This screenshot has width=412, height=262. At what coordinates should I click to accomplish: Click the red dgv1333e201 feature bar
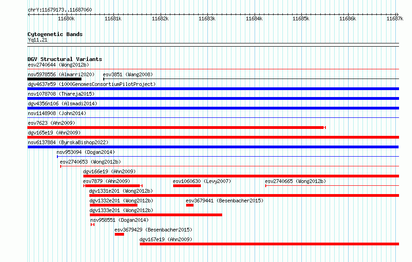[156, 215]
